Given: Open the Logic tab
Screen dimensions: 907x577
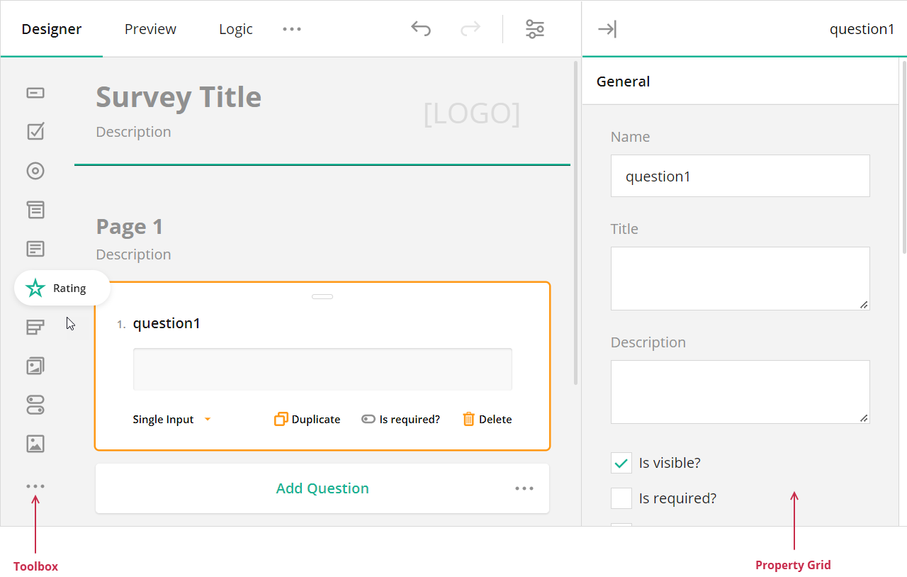Looking at the screenshot, I should pos(236,28).
